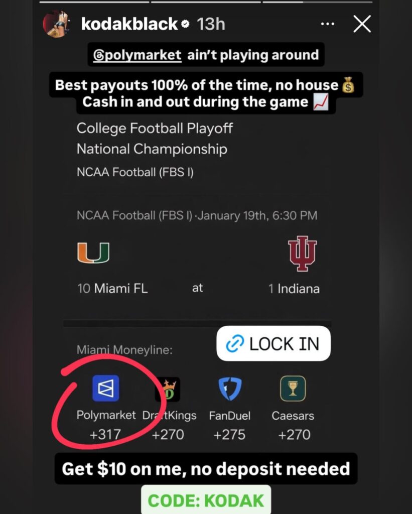Click the Indiana Hoosiers trident logo
The height and width of the screenshot is (514, 412).
click(302, 254)
